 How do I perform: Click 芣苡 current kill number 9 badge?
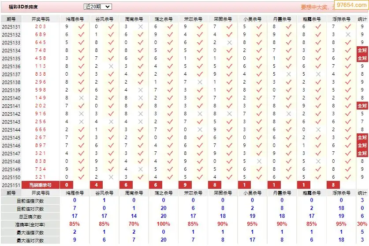185,185
